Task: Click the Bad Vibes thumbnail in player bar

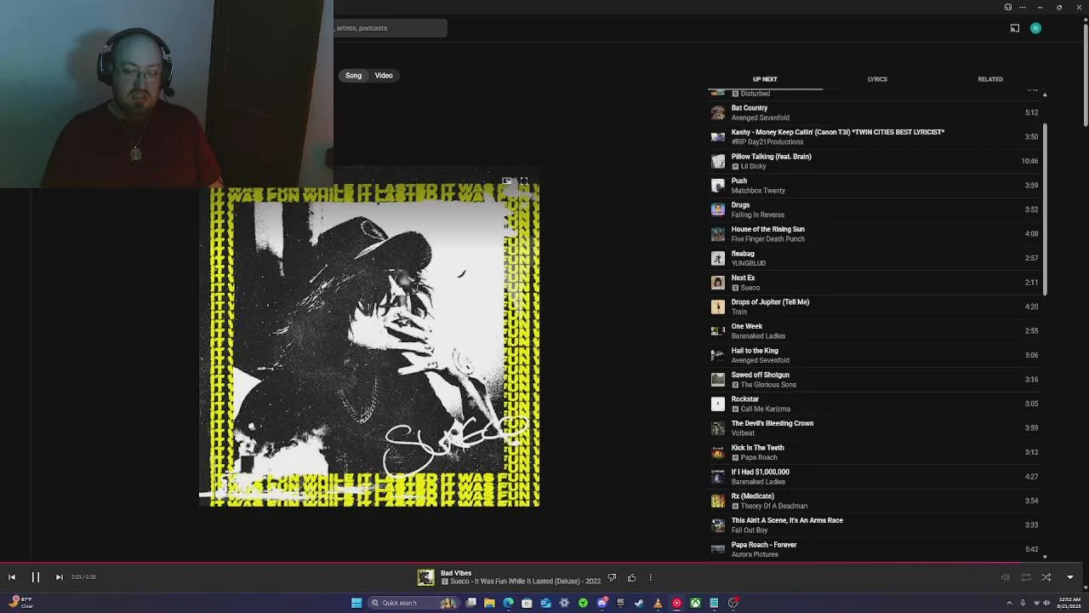Action: pyautogui.click(x=425, y=578)
